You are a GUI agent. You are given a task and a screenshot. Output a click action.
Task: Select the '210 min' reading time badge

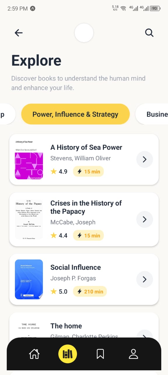point(90,291)
